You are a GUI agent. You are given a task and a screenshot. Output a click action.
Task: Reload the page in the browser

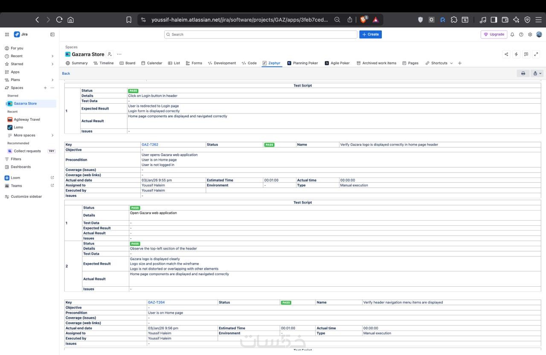[x=59, y=20]
